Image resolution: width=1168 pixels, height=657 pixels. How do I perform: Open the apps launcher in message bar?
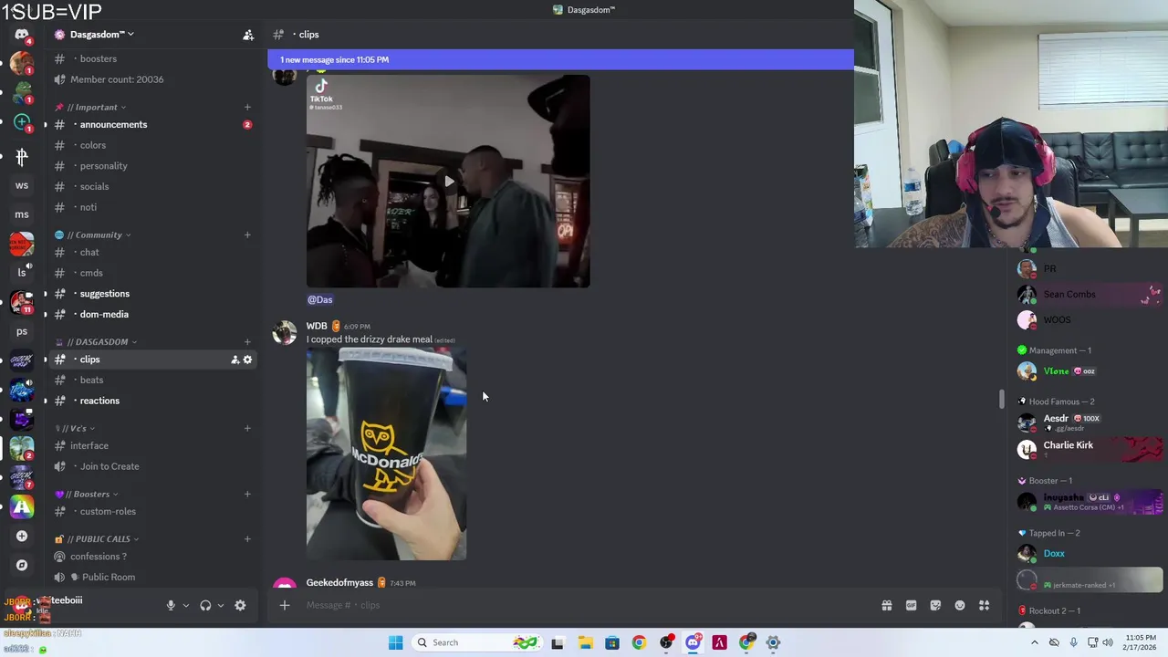click(x=985, y=605)
